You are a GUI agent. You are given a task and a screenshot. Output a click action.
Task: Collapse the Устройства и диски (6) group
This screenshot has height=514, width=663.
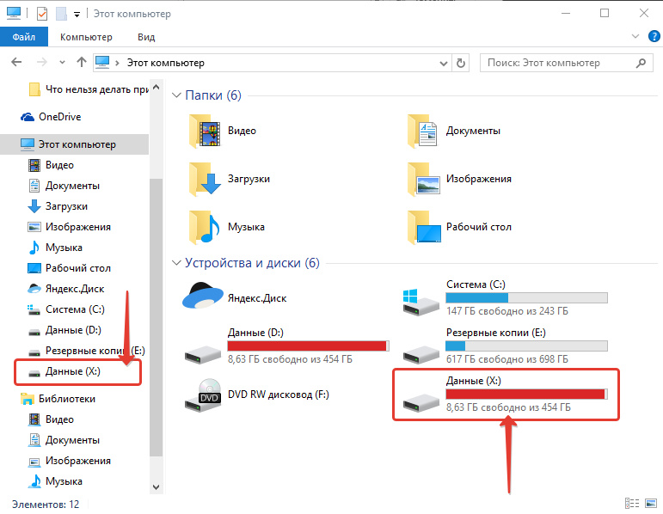[176, 263]
